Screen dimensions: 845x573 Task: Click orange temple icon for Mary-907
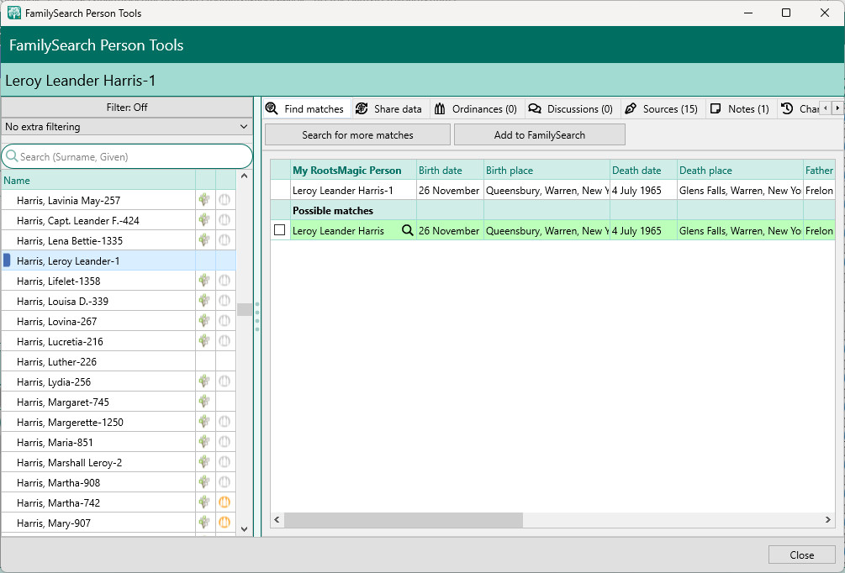tap(224, 523)
